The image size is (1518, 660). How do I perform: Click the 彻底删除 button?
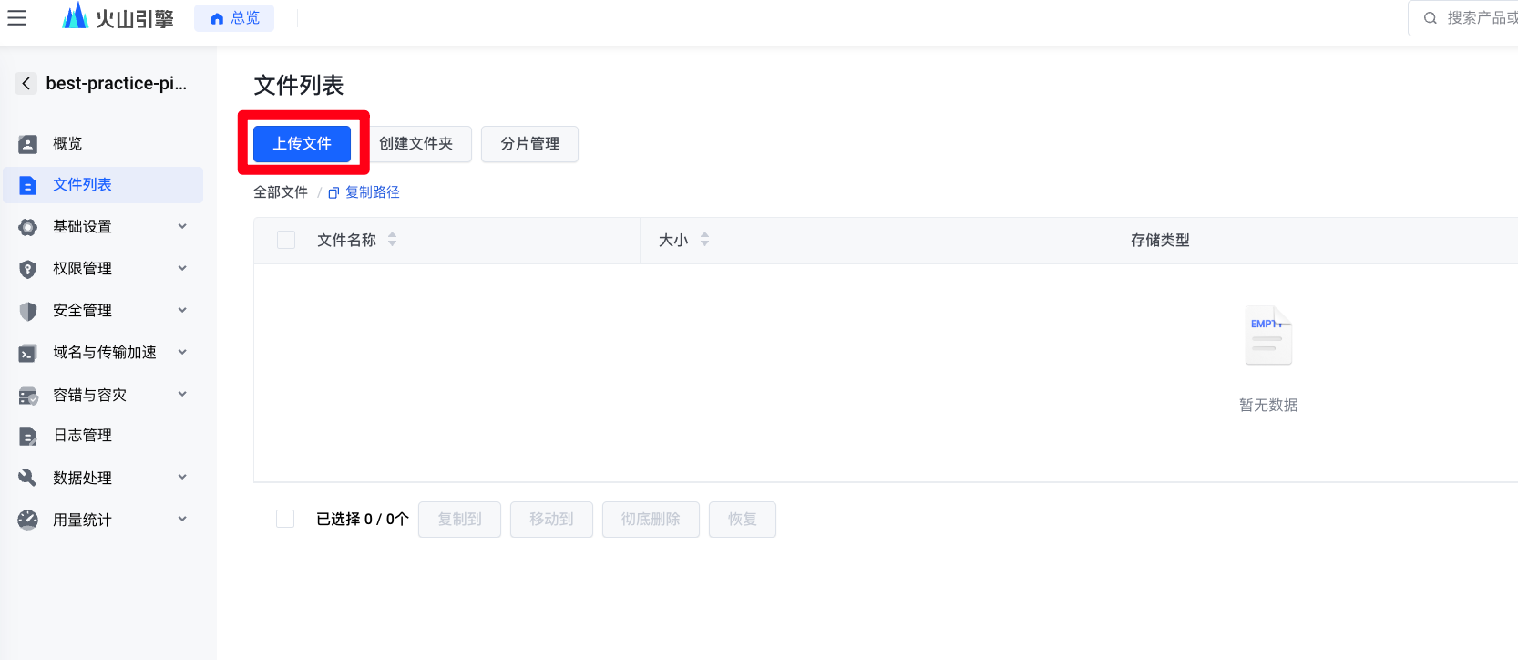pyautogui.click(x=651, y=520)
